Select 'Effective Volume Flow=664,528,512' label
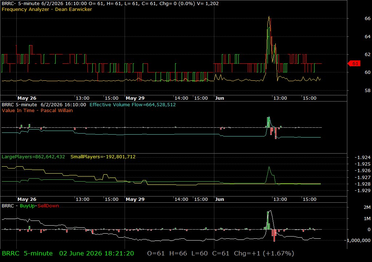The width and height of the screenshot is (372, 262). [x=133, y=104]
